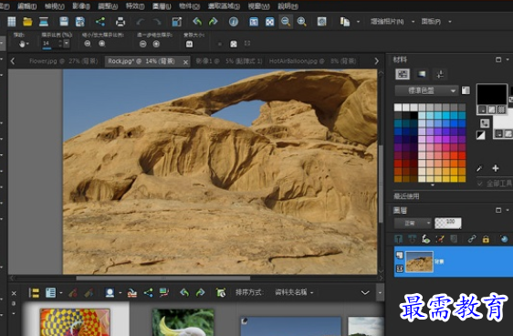513x336 pixels.
Task: Select the eyedropper in Materials palette
Action: point(479,169)
